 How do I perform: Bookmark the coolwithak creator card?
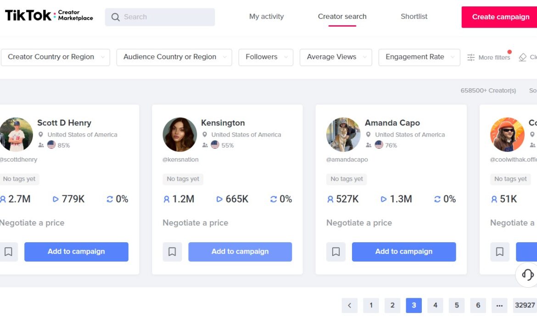pos(499,252)
